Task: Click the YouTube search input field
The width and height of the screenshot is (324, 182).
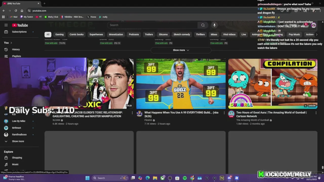Action: click(153, 25)
